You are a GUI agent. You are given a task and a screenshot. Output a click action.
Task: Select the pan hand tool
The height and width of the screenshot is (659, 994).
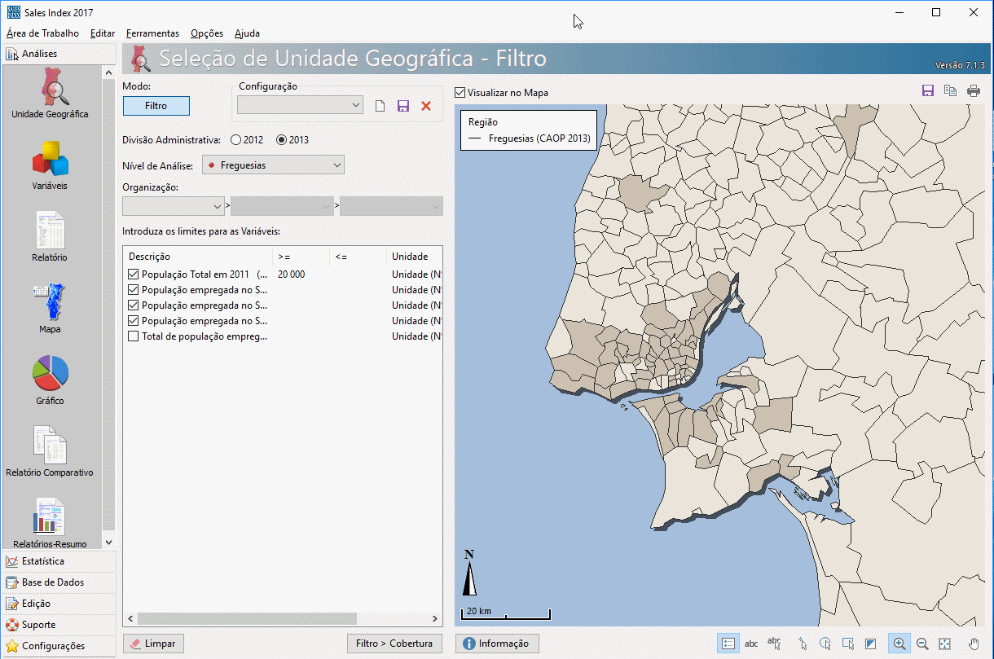tap(974, 644)
